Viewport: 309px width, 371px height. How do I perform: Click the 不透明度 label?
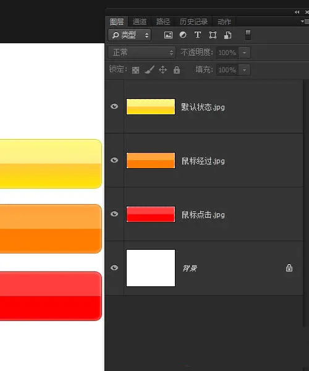[x=197, y=52]
